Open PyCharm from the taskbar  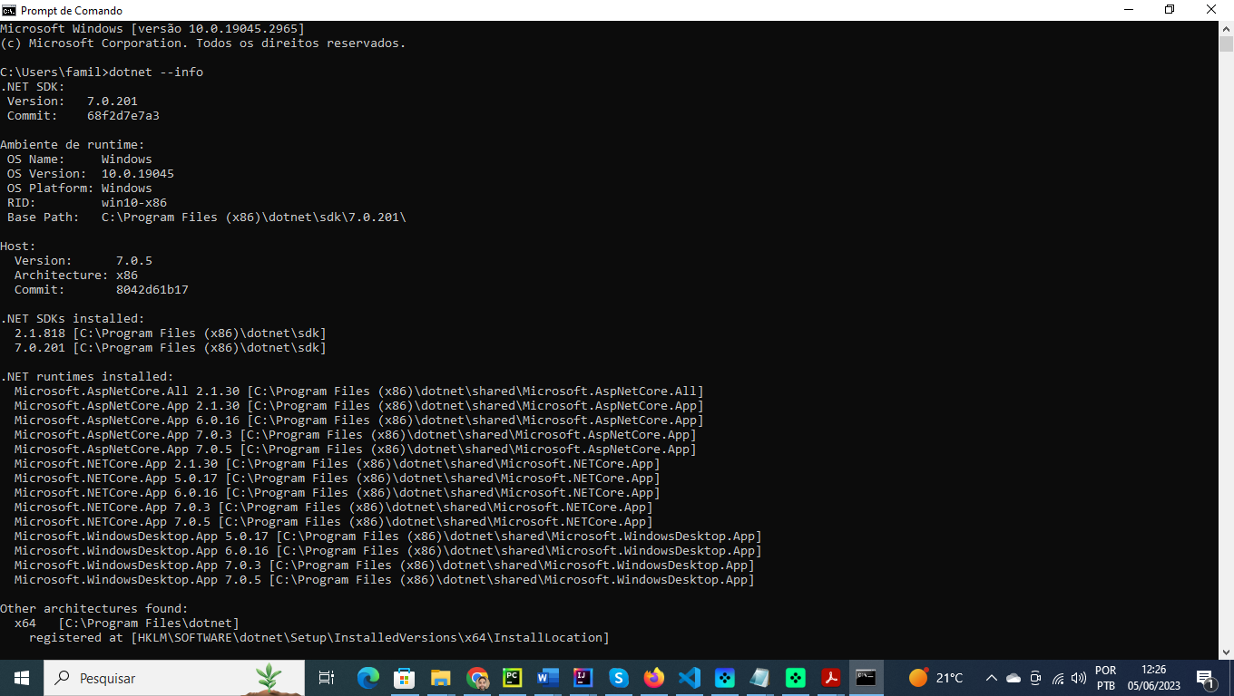(513, 677)
